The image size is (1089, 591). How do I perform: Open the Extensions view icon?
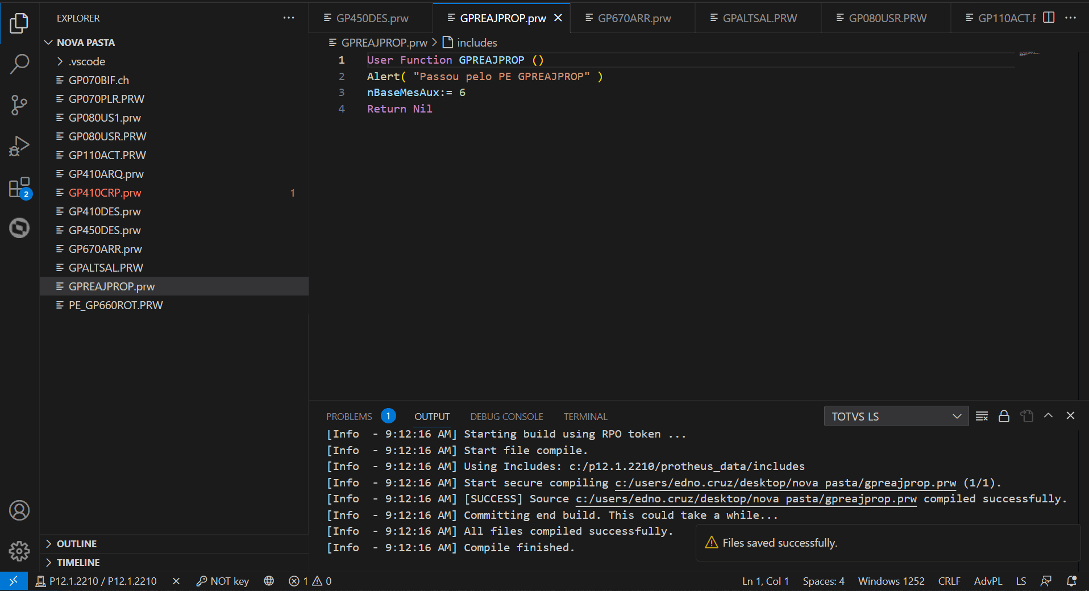coord(19,188)
